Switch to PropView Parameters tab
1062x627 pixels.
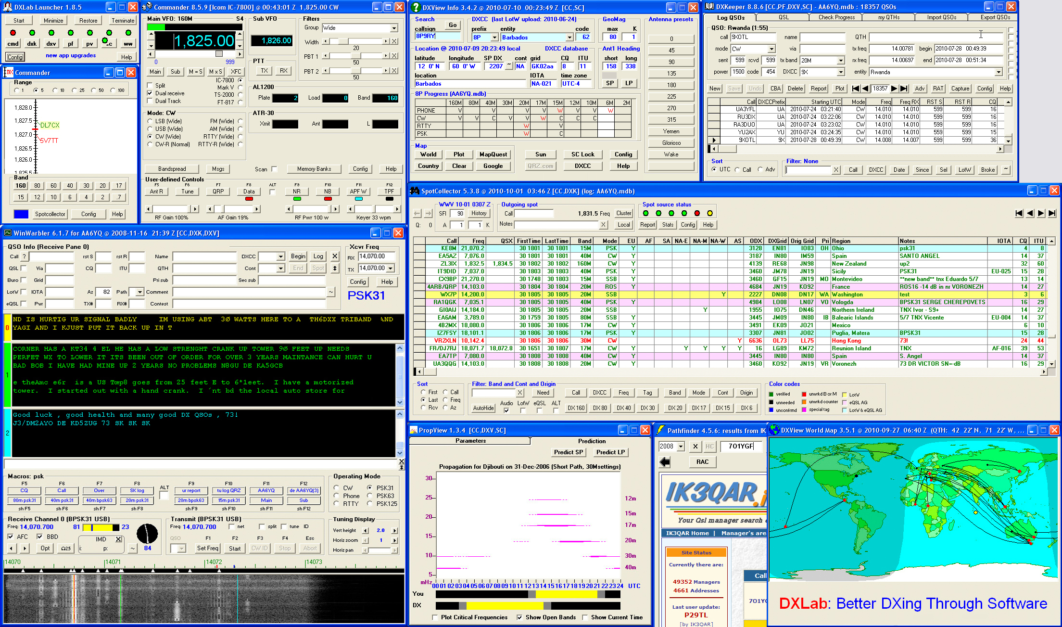470,441
